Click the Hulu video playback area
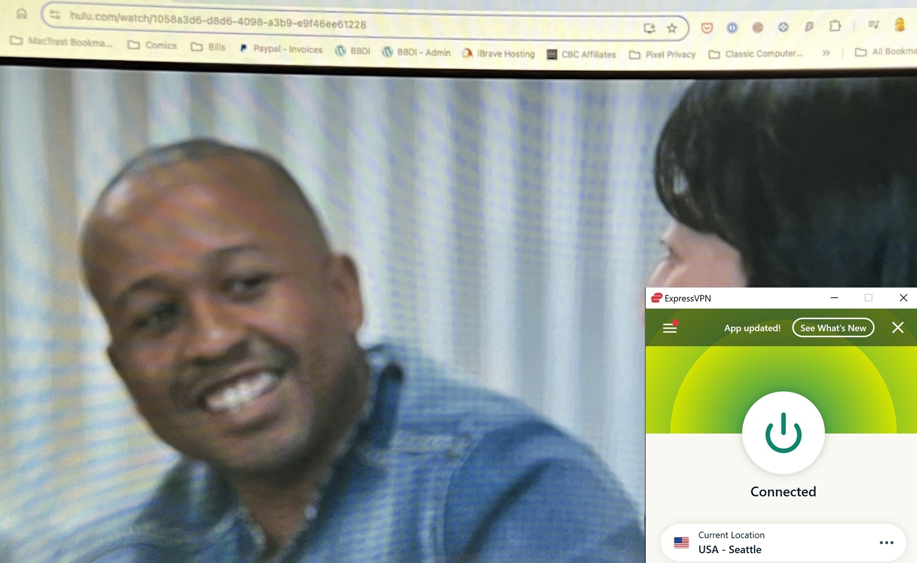This screenshot has width=917, height=563. click(323, 316)
